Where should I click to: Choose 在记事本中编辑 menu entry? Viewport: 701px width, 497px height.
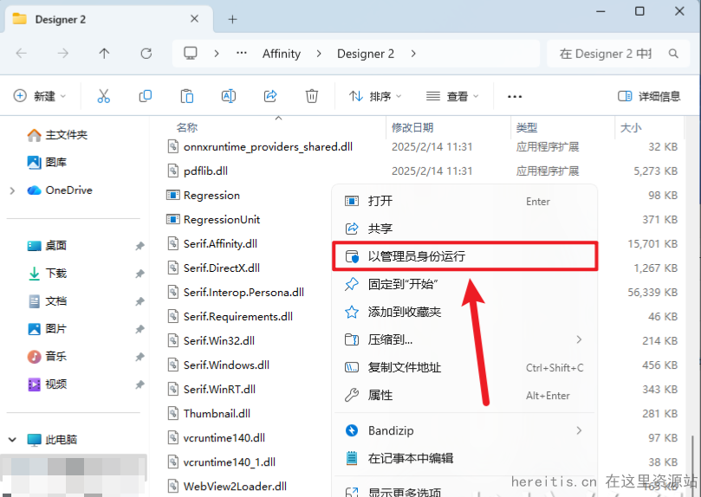[x=465, y=458]
